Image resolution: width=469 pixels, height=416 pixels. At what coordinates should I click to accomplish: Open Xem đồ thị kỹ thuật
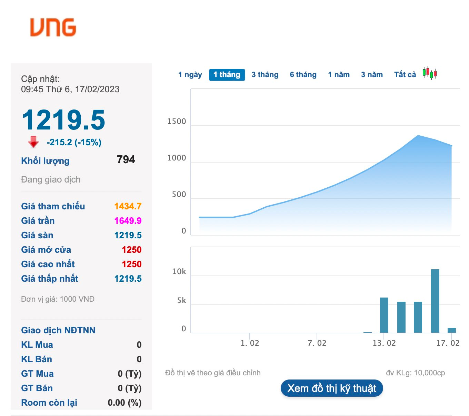tap(332, 388)
